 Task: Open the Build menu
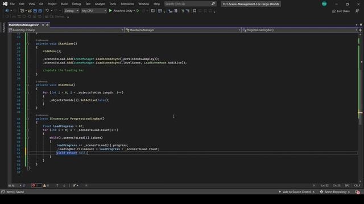pos(64,4)
